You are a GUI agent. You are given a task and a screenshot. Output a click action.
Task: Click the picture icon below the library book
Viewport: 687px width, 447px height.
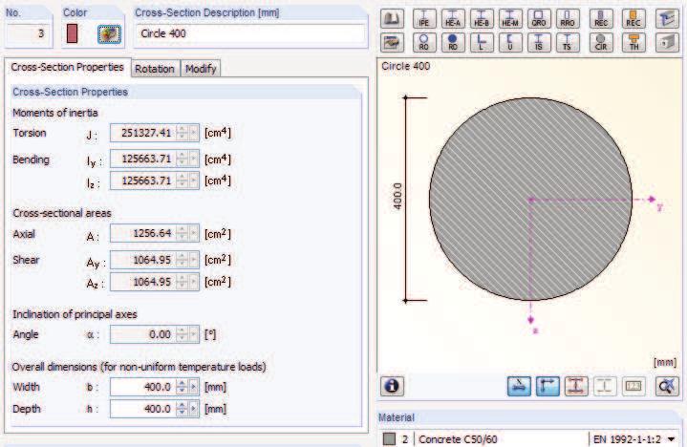tap(392, 42)
